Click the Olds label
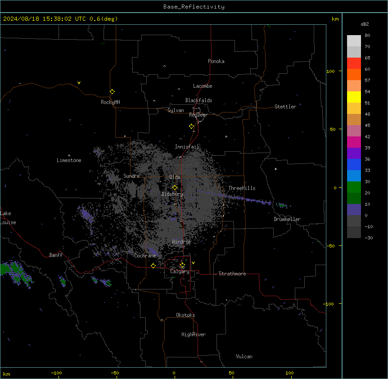Screen dimensions: 388x379 tap(175, 177)
